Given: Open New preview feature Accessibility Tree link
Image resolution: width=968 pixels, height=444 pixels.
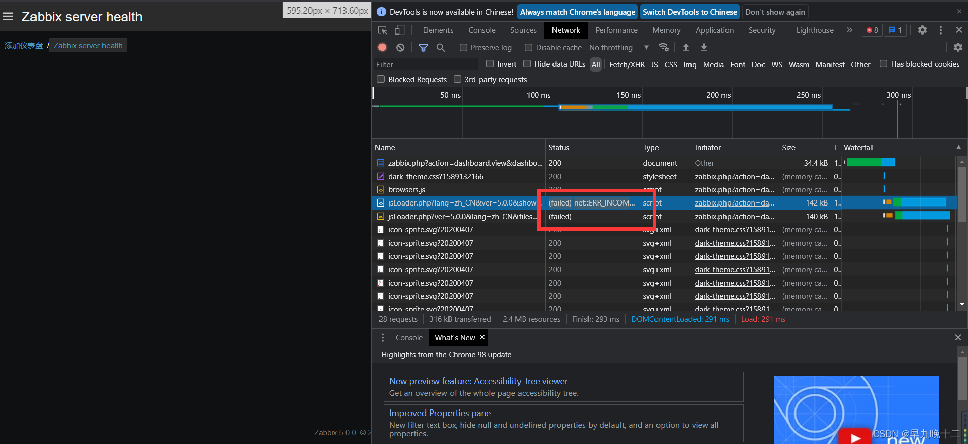Looking at the screenshot, I should [x=478, y=381].
